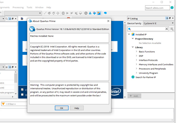Click the Stop Processing toolbar icon

pyautogui.click(x=63, y=13)
